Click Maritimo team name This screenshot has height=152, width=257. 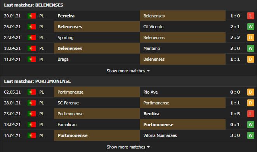click(152, 48)
